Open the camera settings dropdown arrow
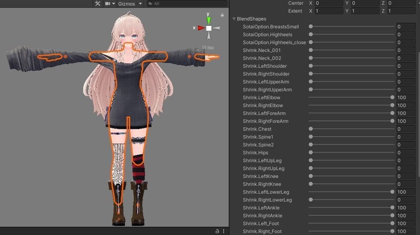 [114, 4]
